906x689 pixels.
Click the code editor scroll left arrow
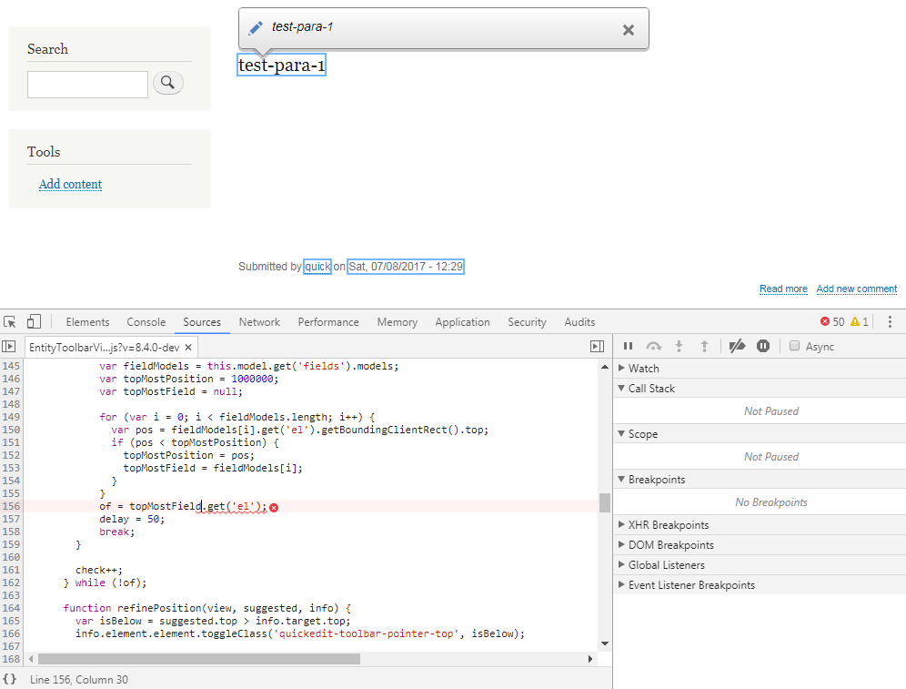(x=31, y=659)
